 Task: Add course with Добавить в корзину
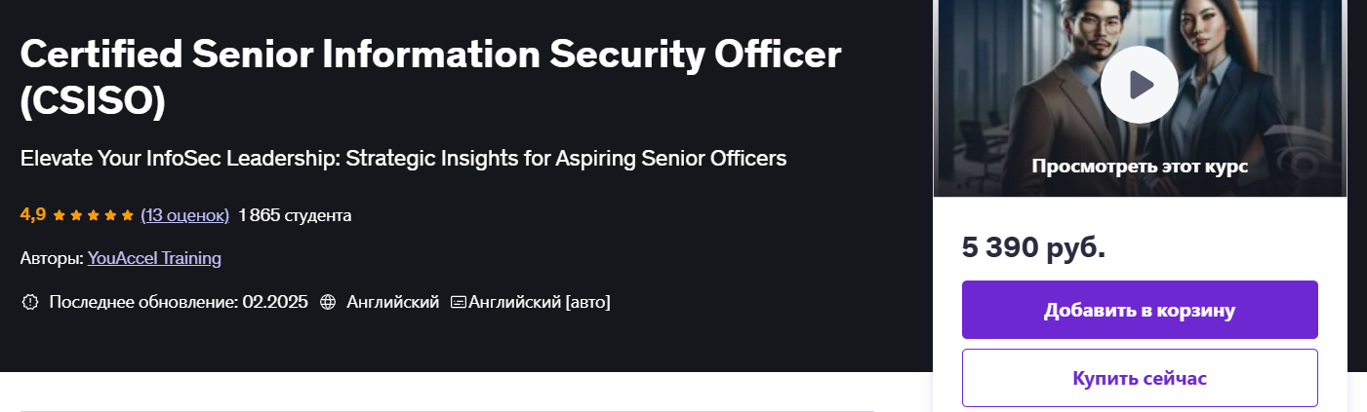(x=1140, y=310)
